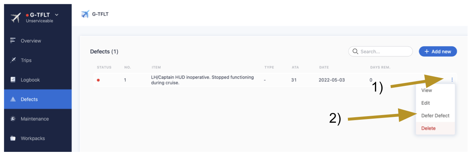Click the Logbook icon in sidebar
This screenshot has width=473, height=158.
click(13, 80)
